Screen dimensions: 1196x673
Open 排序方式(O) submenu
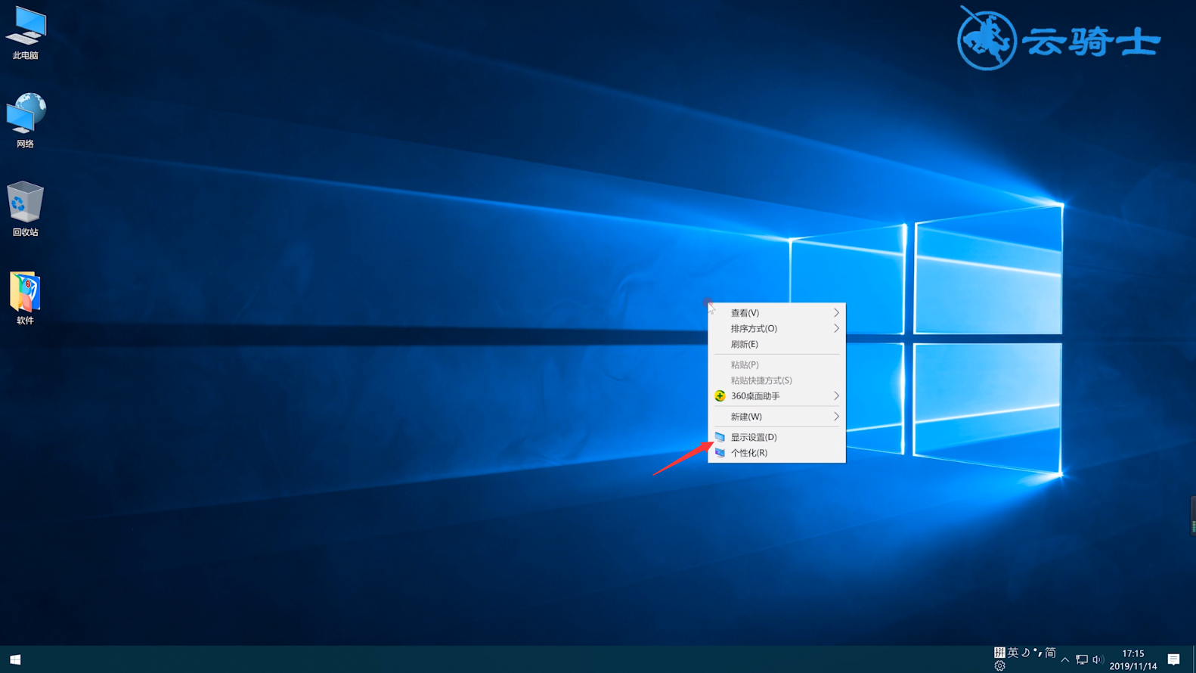click(776, 328)
